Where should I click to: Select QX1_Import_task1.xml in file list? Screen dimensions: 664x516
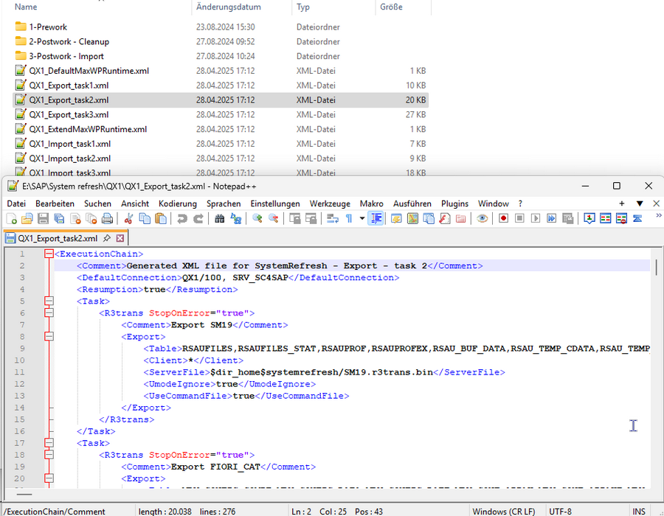point(70,144)
